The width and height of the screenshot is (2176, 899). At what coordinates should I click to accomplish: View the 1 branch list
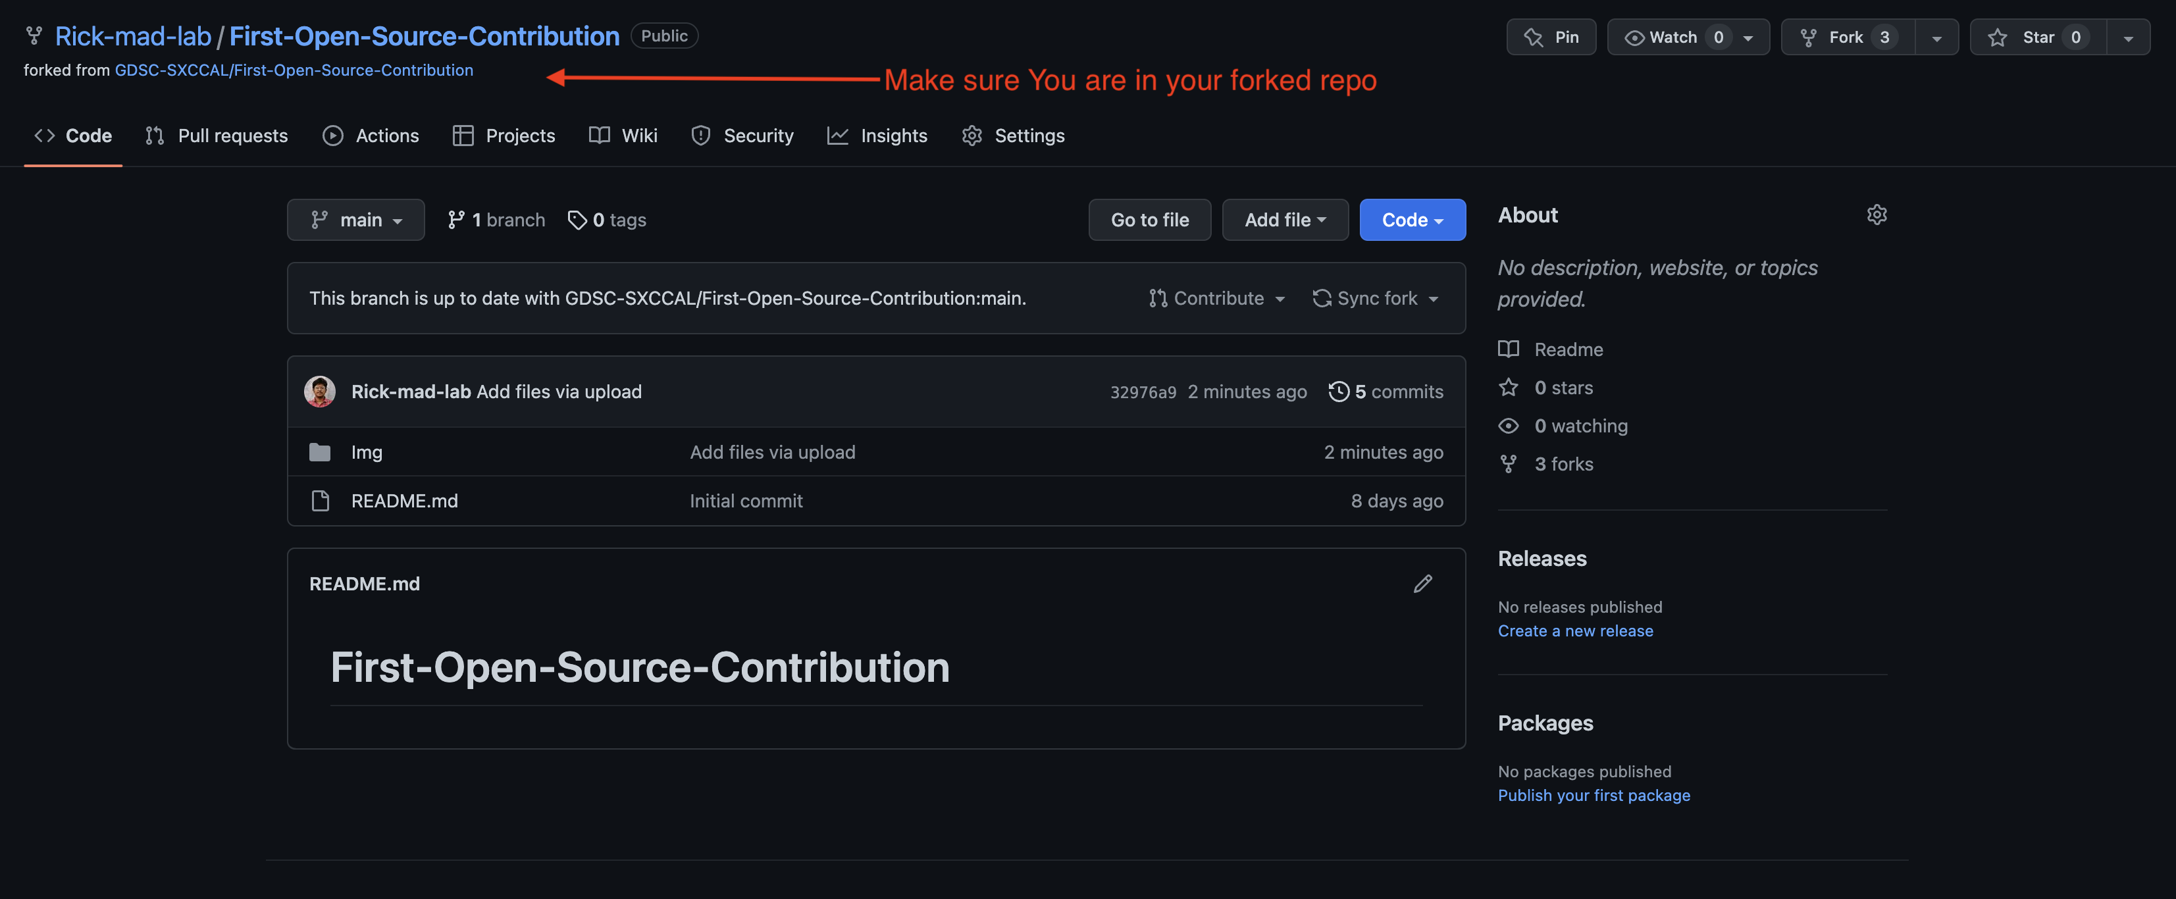point(496,220)
